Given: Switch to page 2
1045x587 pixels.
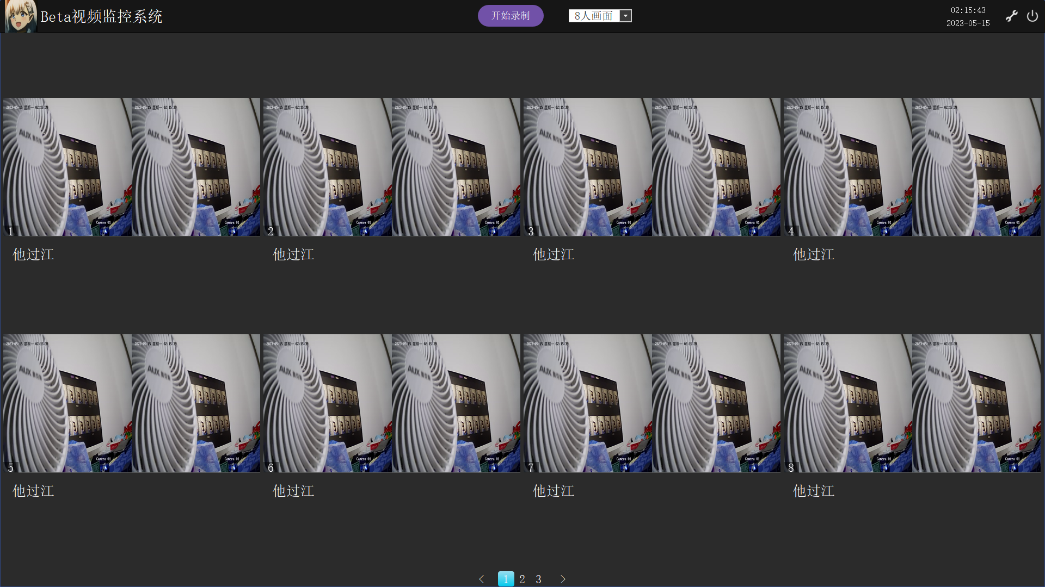Looking at the screenshot, I should [x=522, y=579].
